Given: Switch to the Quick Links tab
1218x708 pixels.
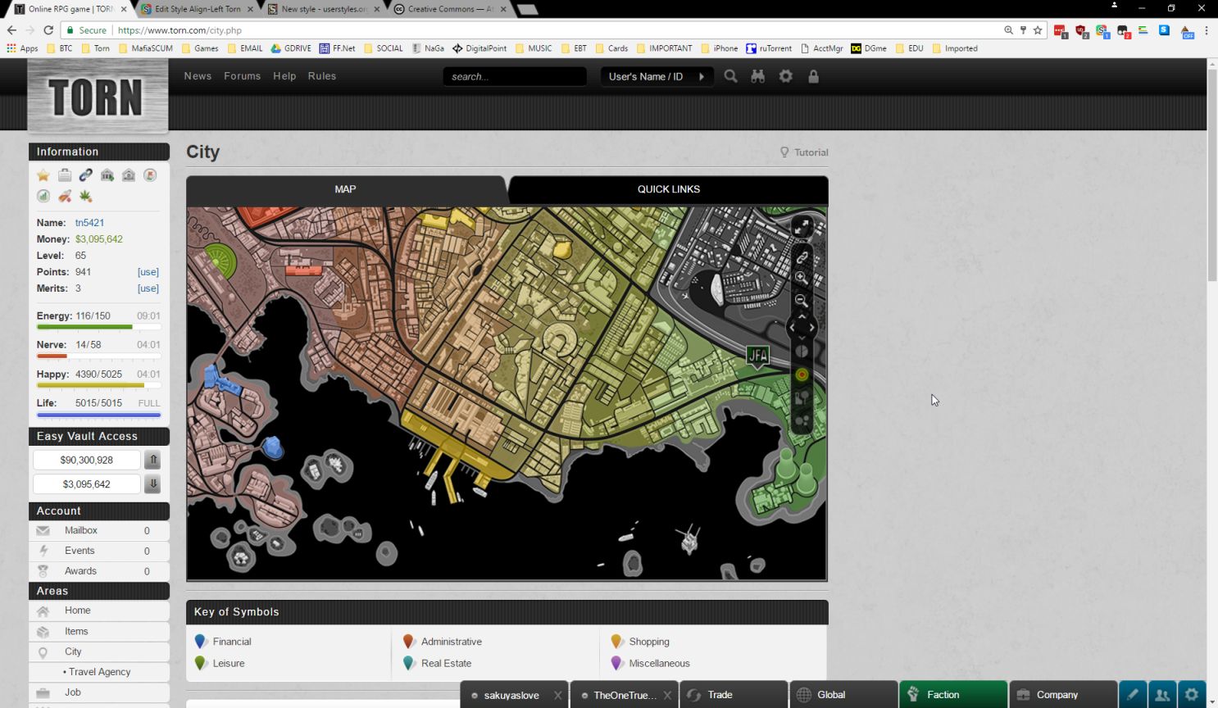Looking at the screenshot, I should coord(668,189).
